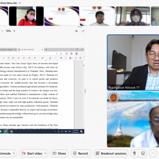Click the 72% zoom level value

click(x=8, y=31)
